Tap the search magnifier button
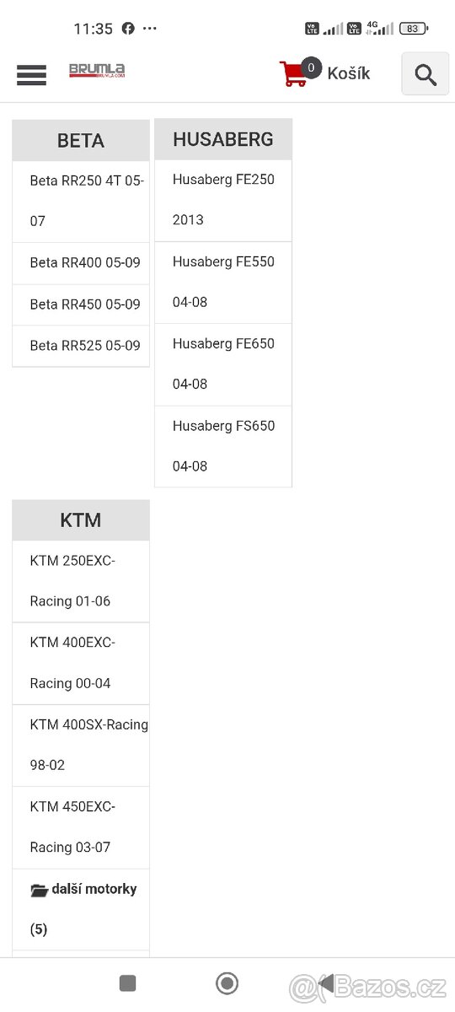 pyautogui.click(x=426, y=74)
